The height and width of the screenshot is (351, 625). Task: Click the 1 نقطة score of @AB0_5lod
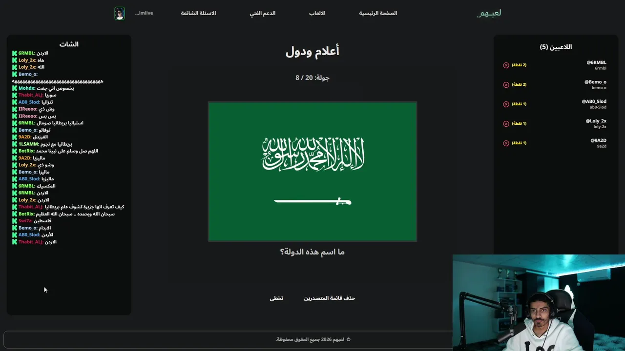click(519, 104)
